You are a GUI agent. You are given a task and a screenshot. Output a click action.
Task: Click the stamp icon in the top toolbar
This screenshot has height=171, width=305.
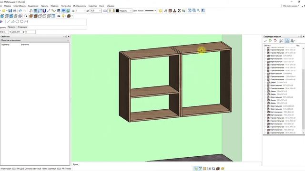pyautogui.click(x=174, y=10)
